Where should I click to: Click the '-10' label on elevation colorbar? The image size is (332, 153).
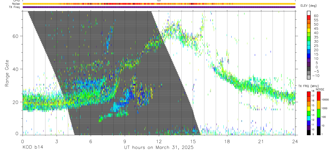pos(316,76)
